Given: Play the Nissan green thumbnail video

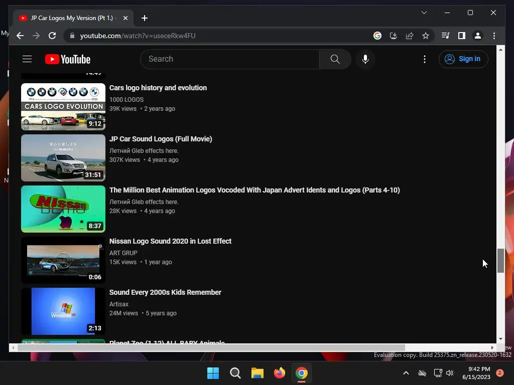Looking at the screenshot, I should 63,209.
